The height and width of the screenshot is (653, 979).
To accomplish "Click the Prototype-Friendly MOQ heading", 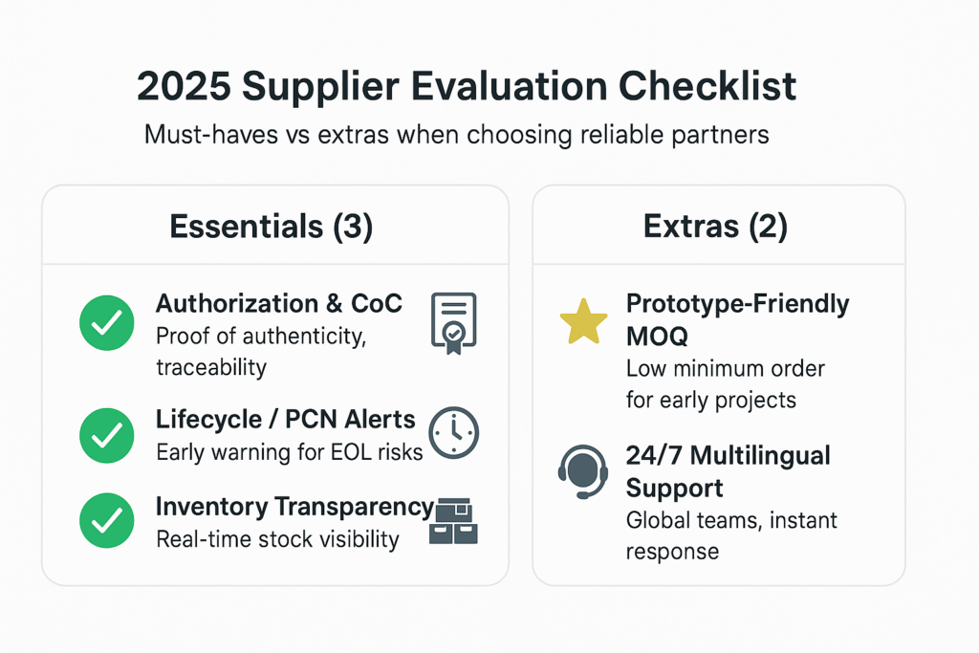I will pyautogui.click(x=737, y=319).
